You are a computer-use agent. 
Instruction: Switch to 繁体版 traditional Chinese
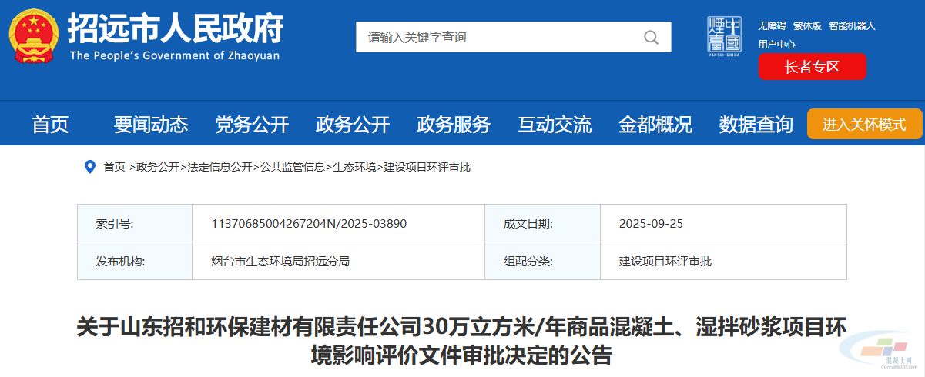[808, 25]
